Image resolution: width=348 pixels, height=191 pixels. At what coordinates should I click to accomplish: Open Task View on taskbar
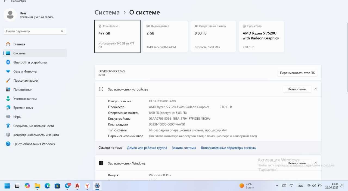17,186
